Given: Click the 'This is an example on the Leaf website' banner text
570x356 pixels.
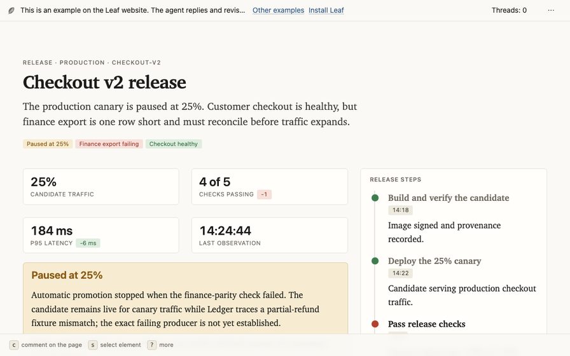Looking at the screenshot, I should coord(133,10).
